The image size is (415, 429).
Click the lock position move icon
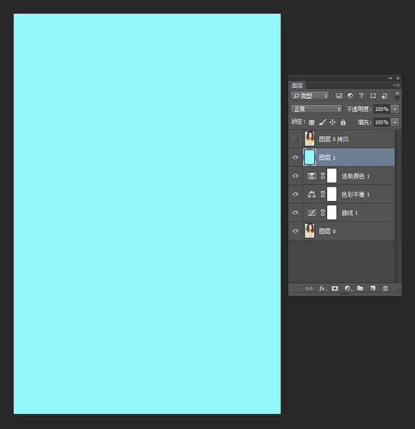(x=332, y=122)
